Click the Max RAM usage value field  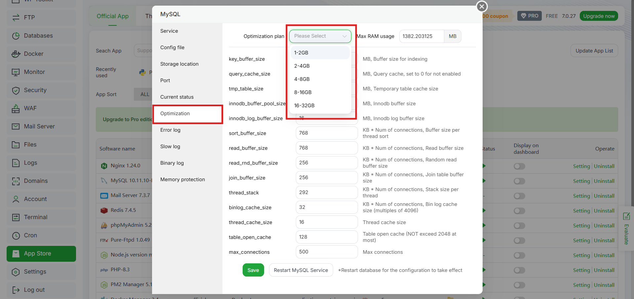[x=421, y=36]
